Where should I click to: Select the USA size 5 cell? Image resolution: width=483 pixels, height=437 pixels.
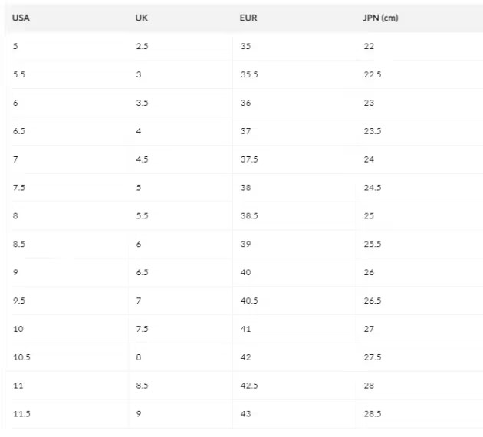point(15,46)
